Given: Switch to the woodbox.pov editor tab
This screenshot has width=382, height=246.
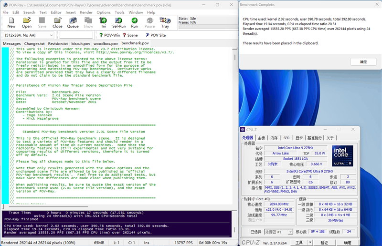Looking at the screenshot, I should coord(106,43).
